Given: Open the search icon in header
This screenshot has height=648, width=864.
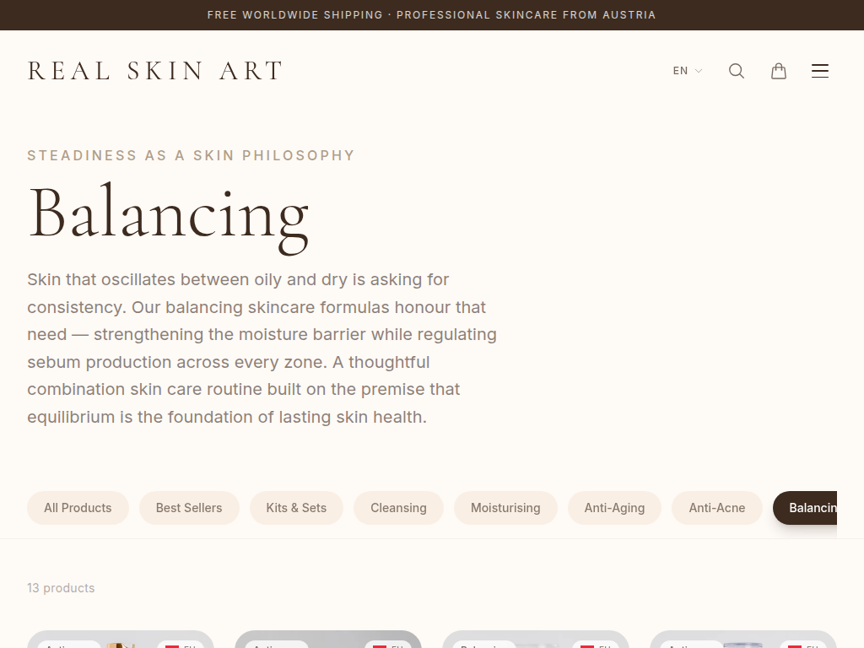Looking at the screenshot, I should 737,71.
